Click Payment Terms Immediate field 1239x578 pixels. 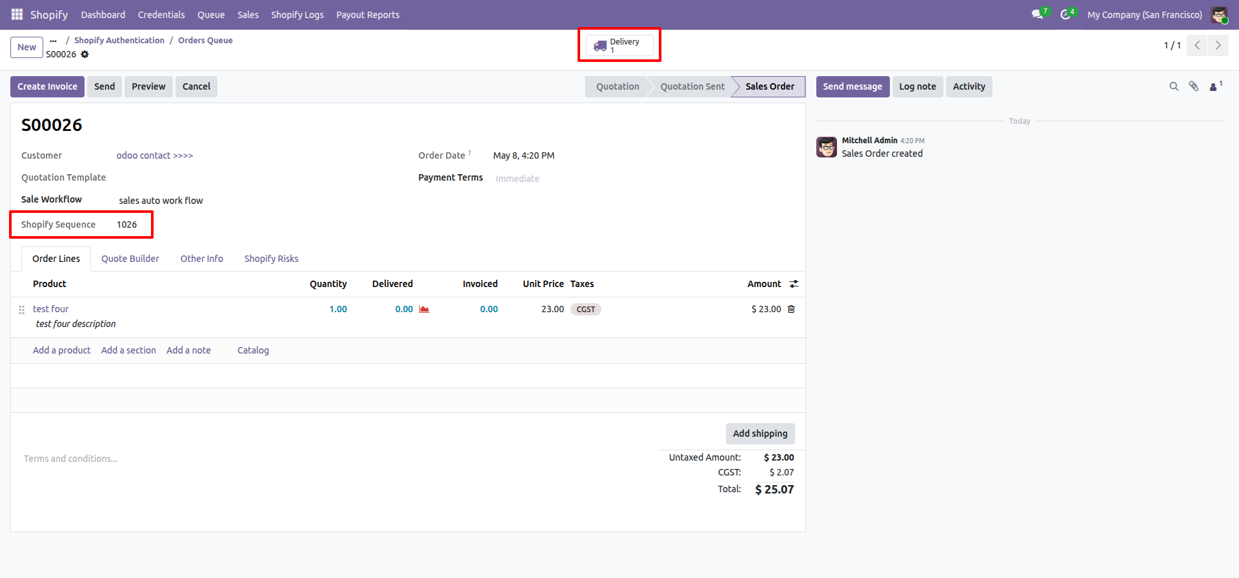[x=518, y=179]
